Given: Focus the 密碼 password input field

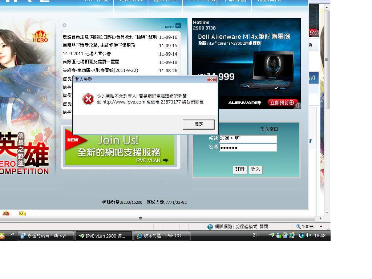Looking at the screenshot, I should click(248, 147).
